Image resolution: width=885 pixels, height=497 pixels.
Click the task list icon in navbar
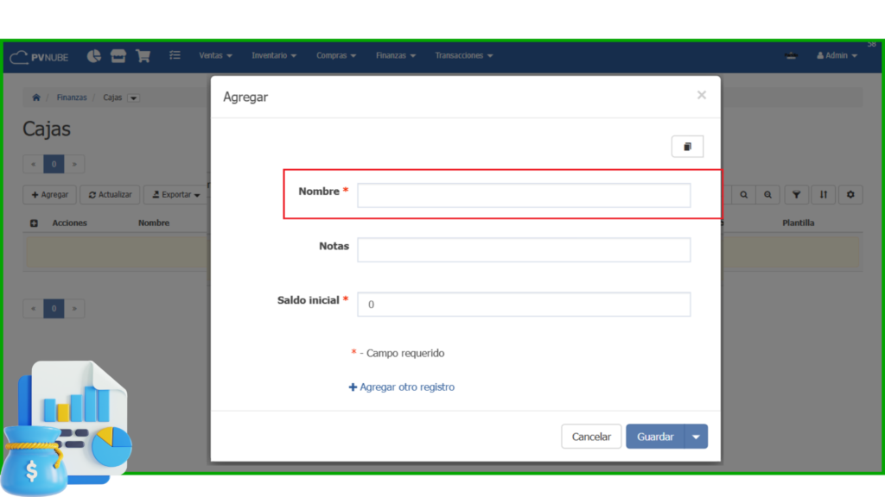(x=175, y=56)
